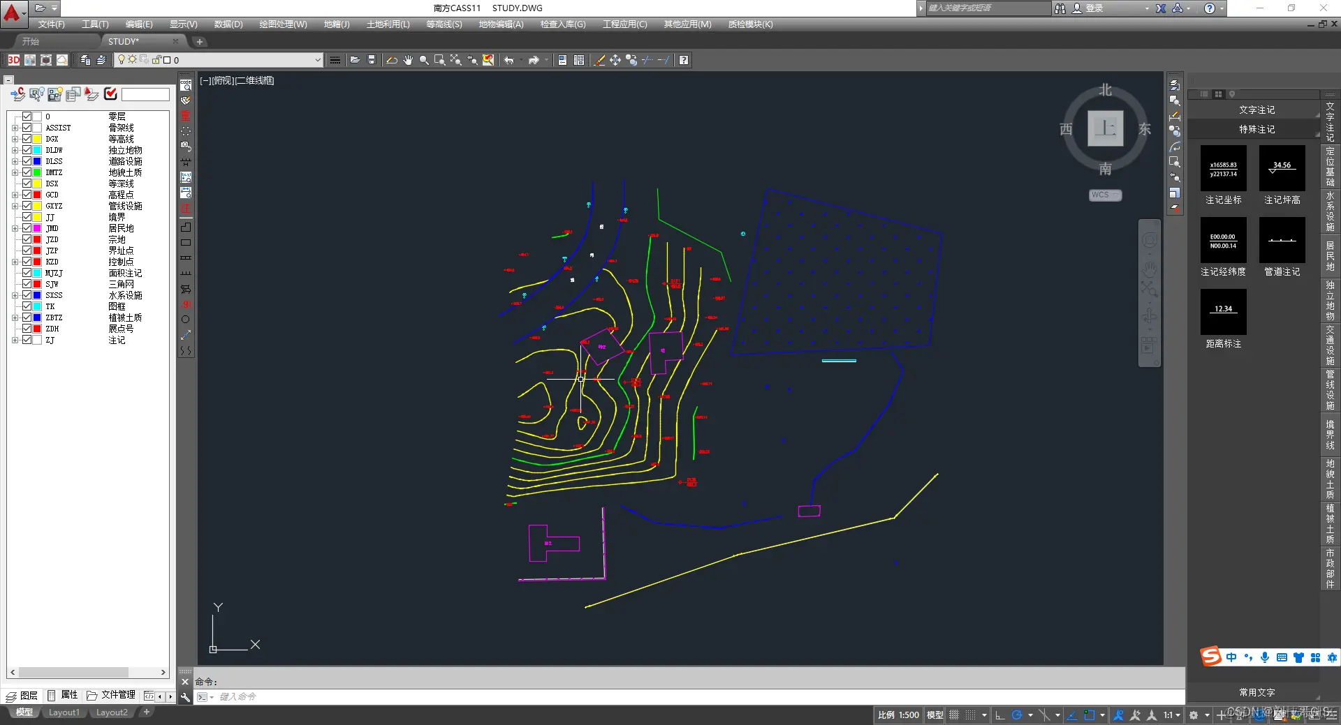The height and width of the screenshot is (725, 1341).
Task: Expand the DMTZ layer tree node
Action: click(15, 172)
